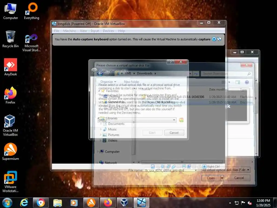The height and width of the screenshot is (208, 277).
Task: Click the folder icon to choose a disk file
Action: [x=181, y=120]
